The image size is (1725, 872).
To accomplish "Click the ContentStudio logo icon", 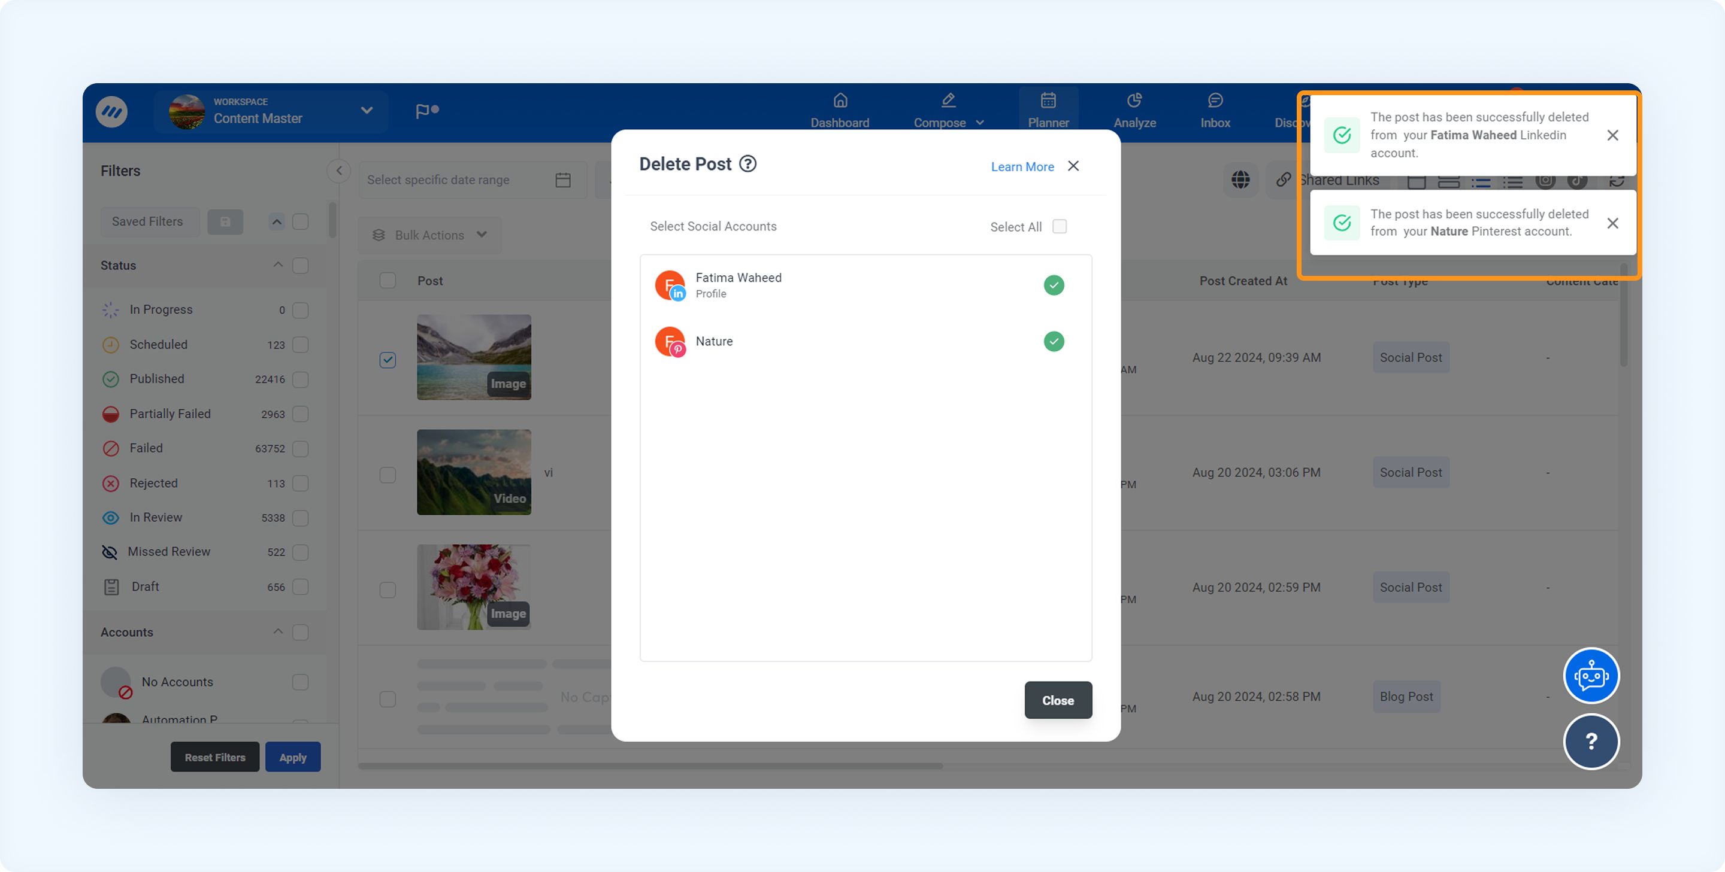I will pyautogui.click(x=112, y=111).
